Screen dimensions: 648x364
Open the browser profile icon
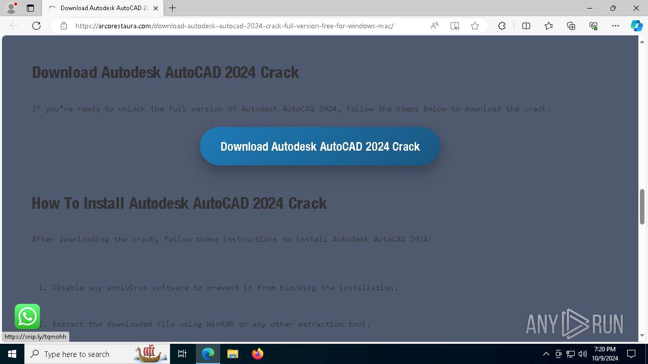pos(11,8)
